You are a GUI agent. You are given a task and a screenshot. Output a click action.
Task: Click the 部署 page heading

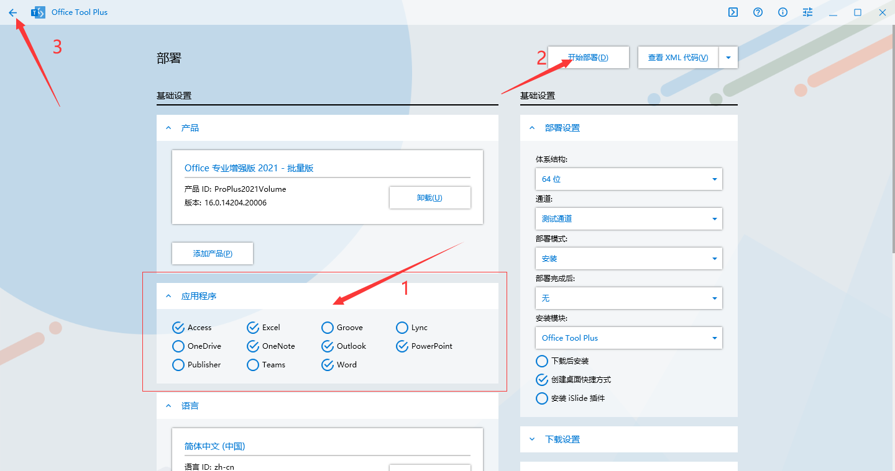pyautogui.click(x=169, y=58)
